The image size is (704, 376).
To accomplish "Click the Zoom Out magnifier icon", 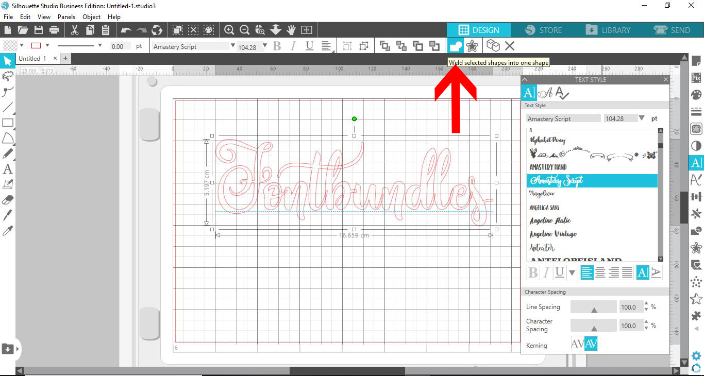I will click(x=245, y=30).
